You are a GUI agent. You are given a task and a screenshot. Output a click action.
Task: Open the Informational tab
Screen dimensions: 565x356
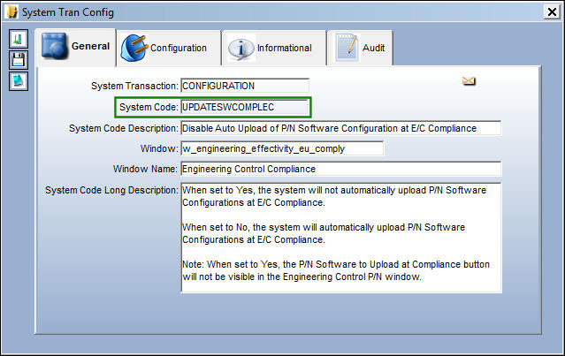pos(274,48)
